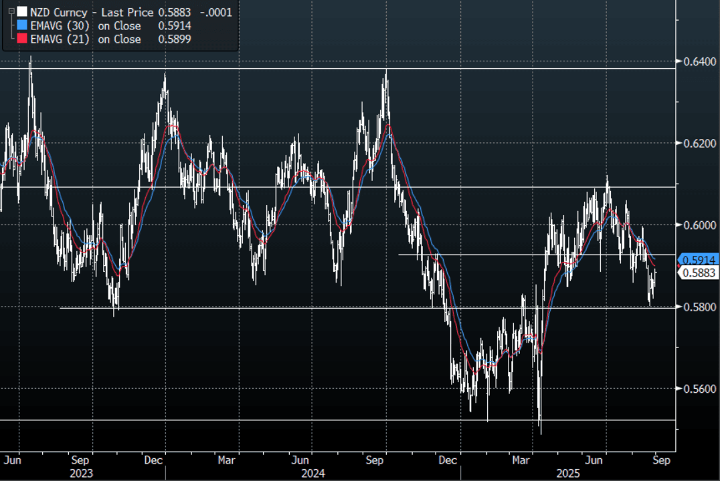Click the white NZD Curncy color swatch

(22, 12)
